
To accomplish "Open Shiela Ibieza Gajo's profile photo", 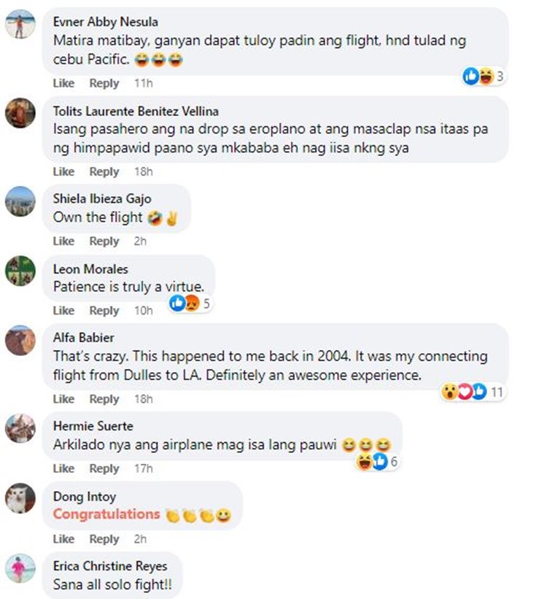I will pos(20,201).
